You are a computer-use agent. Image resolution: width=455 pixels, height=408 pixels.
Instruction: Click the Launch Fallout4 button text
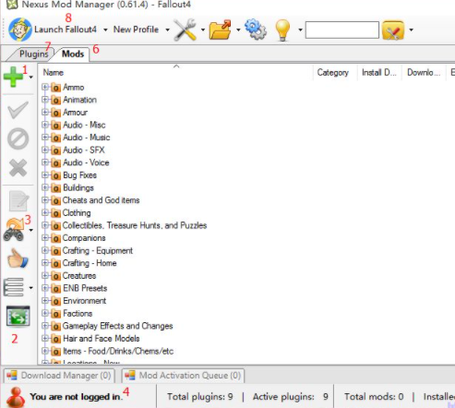tap(66, 30)
